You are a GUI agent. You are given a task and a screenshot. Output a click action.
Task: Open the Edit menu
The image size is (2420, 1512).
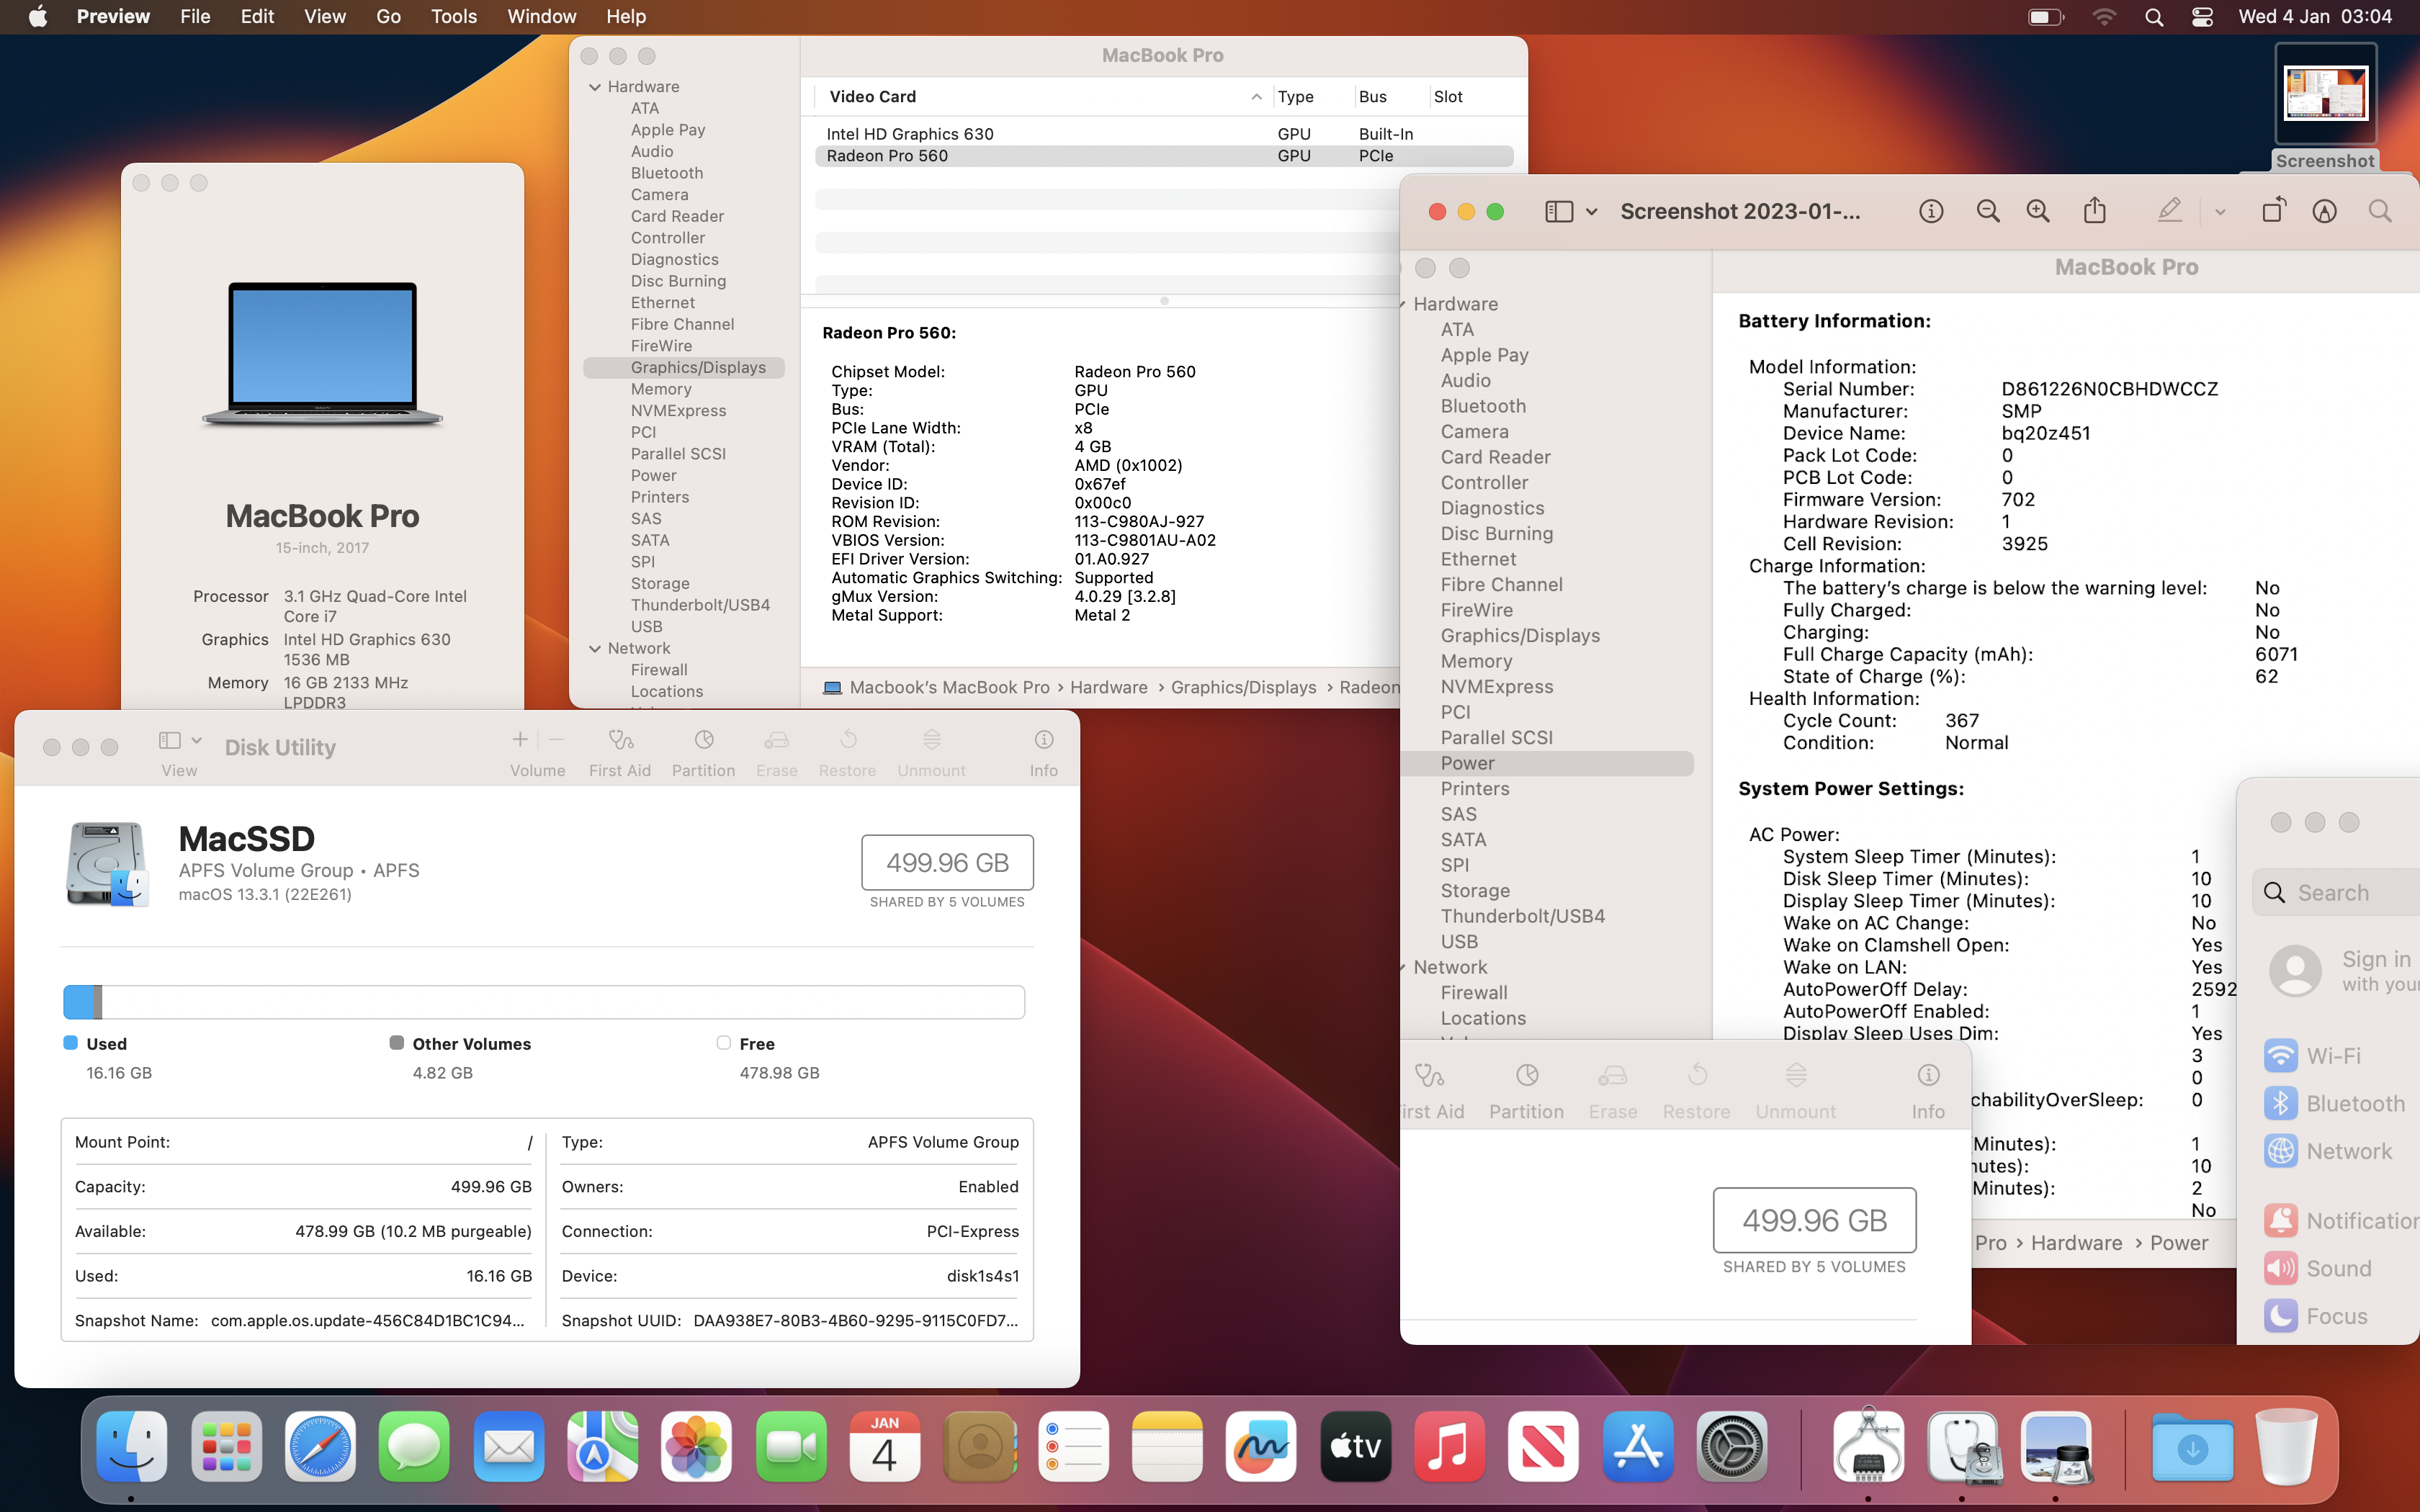[x=257, y=17]
